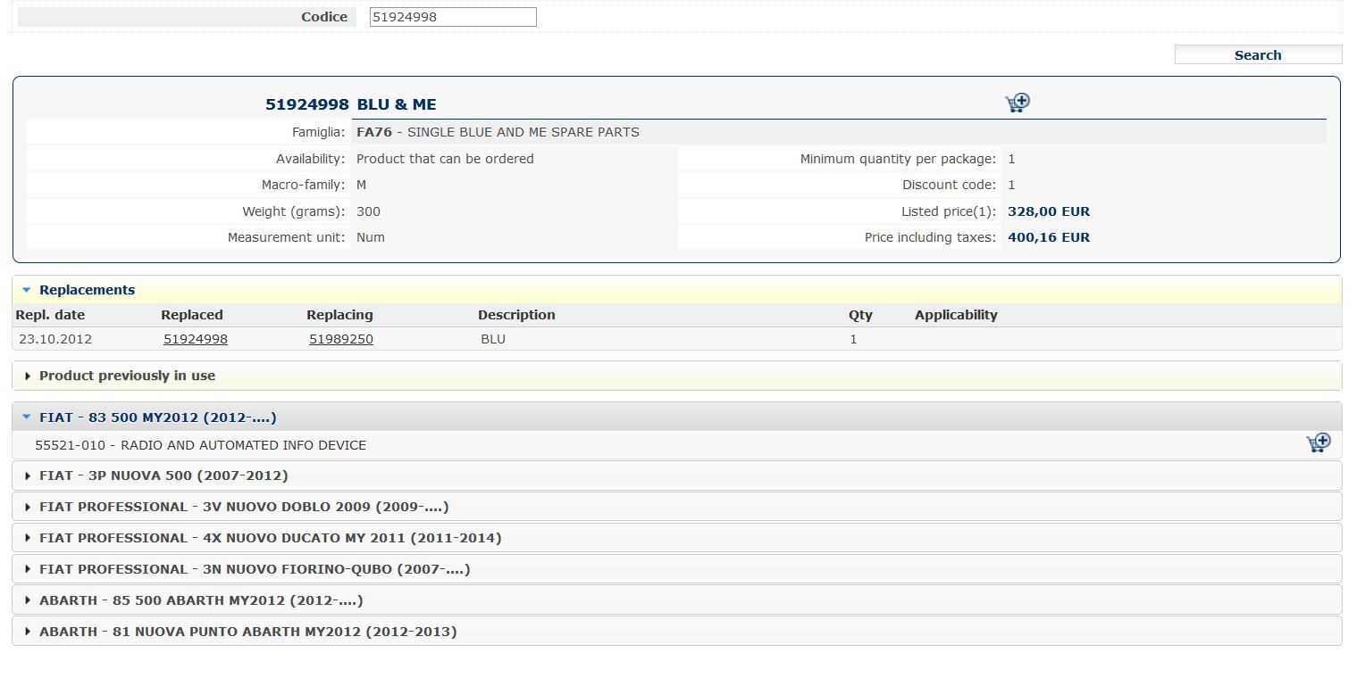Click the Description column header
Viewport: 1365px width, 678px height.
click(x=516, y=315)
